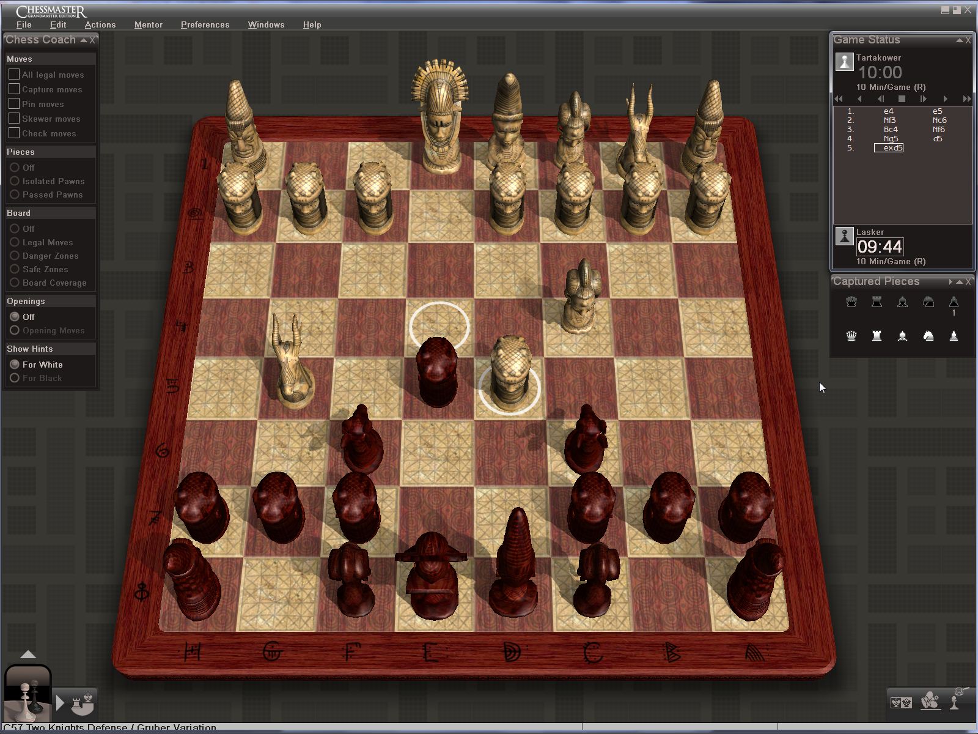This screenshot has height=734, width=978.
Task: Jump to the end of the game moves
Action: [966, 98]
